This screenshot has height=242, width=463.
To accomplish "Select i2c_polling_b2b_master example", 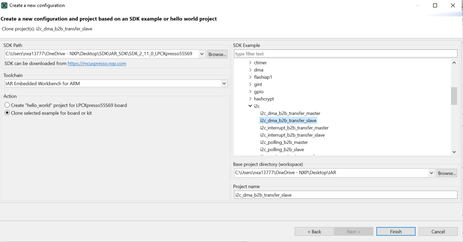I will pyautogui.click(x=284, y=142).
